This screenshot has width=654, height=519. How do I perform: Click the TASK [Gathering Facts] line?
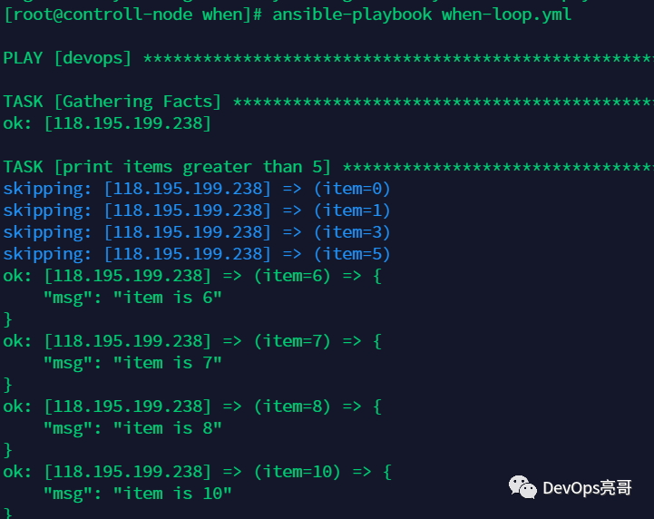[112, 102]
